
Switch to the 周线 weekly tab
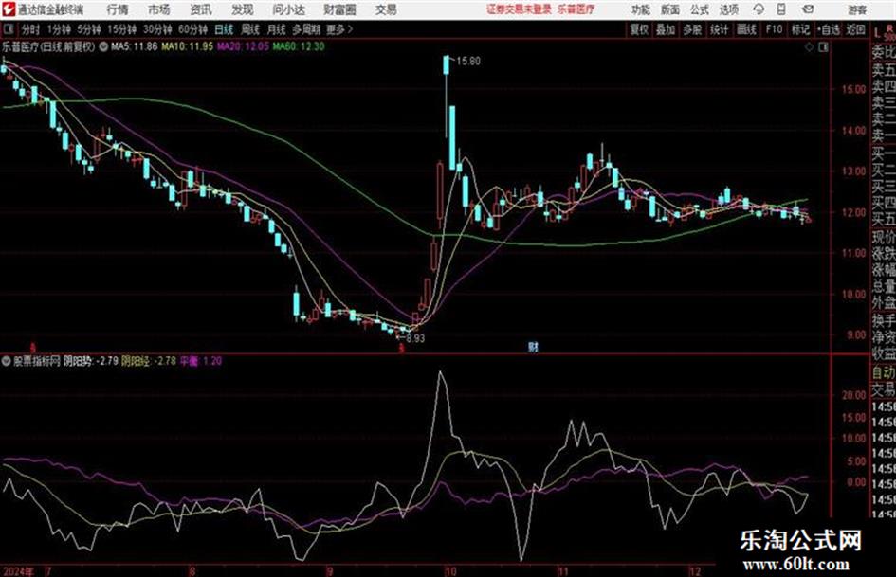(250, 29)
